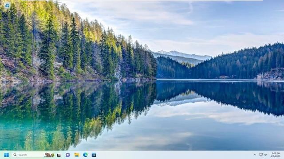Click the beaver search highlight image
Image resolution: width=284 pixels, height=159 pixels.
click(49, 155)
